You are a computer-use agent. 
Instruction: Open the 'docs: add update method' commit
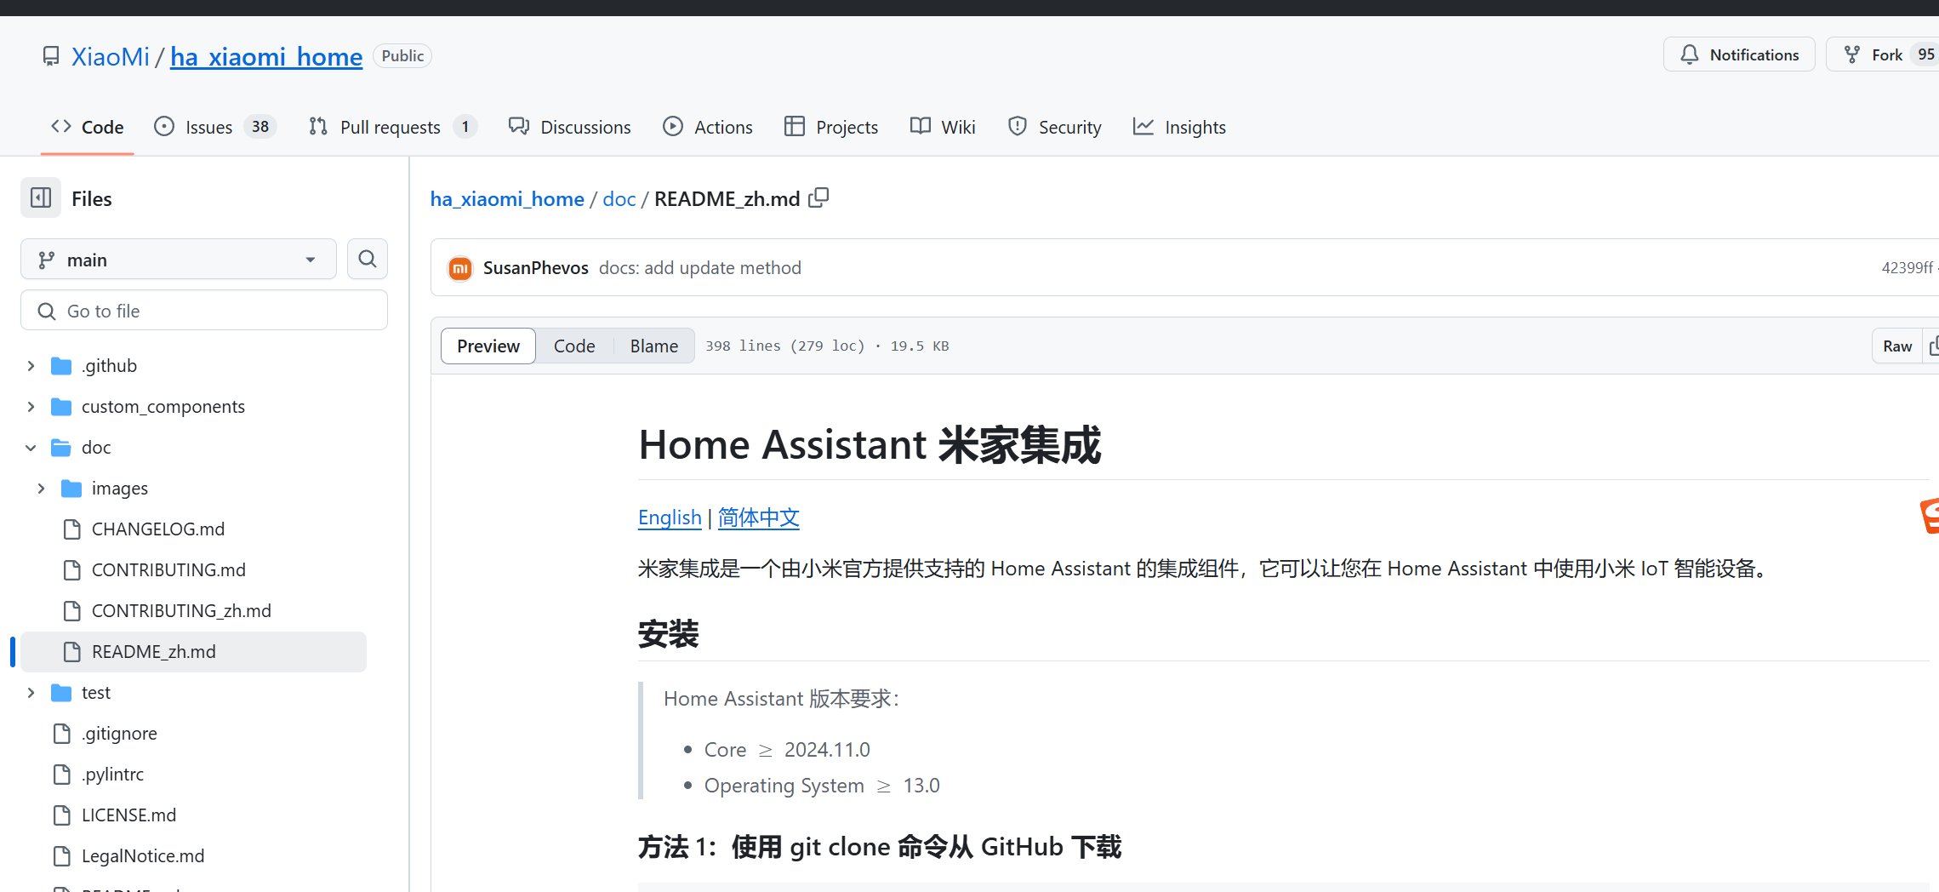tap(700, 268)
